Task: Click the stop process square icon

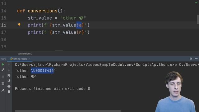Action: pos(3,77)
